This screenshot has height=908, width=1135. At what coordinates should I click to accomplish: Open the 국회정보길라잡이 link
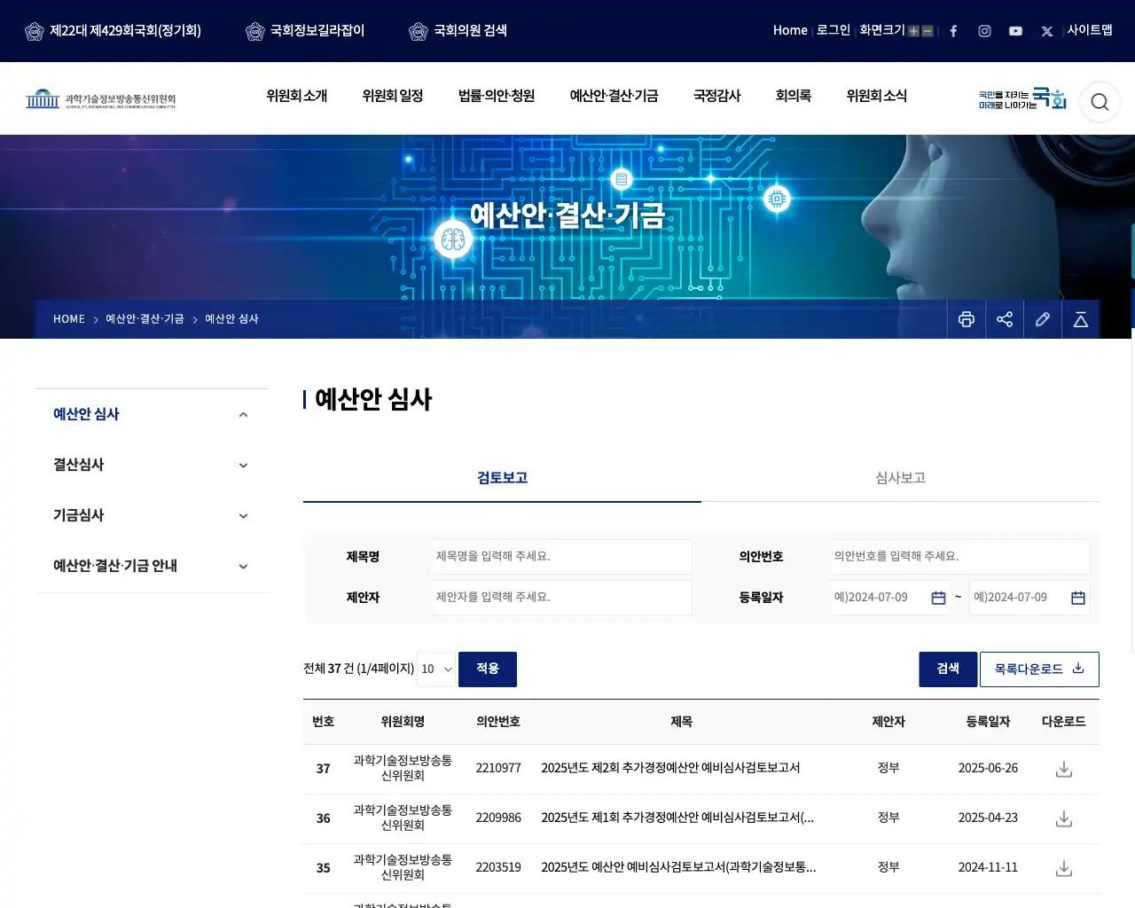pos(305,31)
